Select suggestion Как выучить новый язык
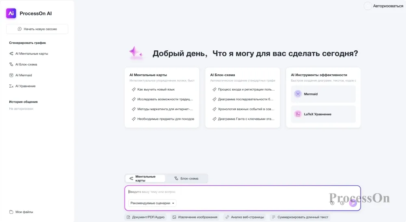 point(156,90)
